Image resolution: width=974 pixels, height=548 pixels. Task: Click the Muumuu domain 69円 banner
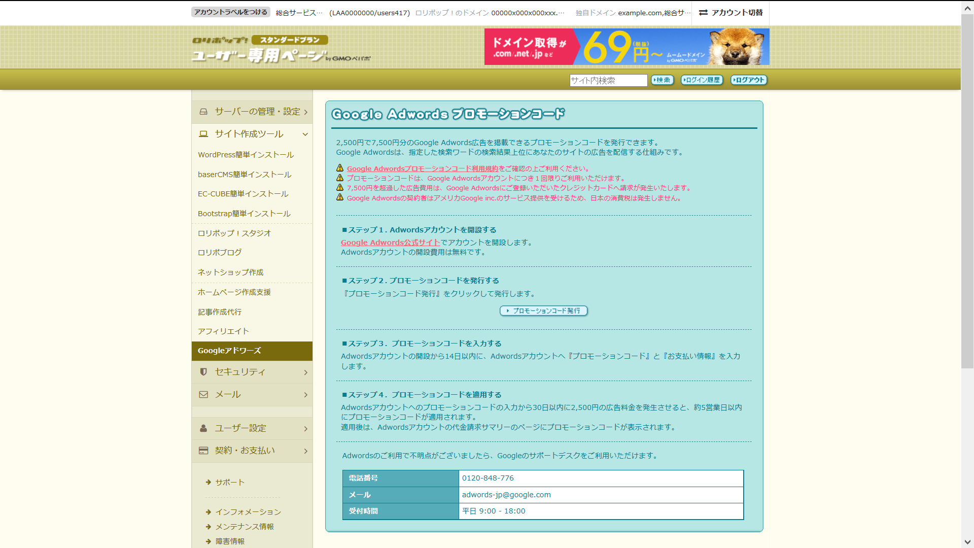click(627, 47)
